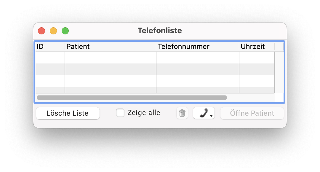Click the "Telefonliste" window title
The height and width of the screenshot is (172, 320).
tap(160, 31)
